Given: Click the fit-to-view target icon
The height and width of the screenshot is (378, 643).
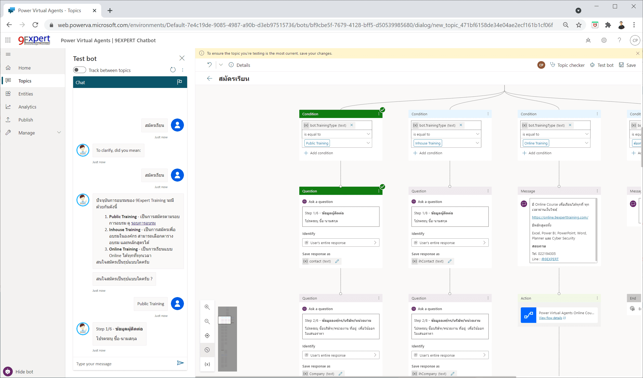Looking at the screenshot, I should coord(207,336).
